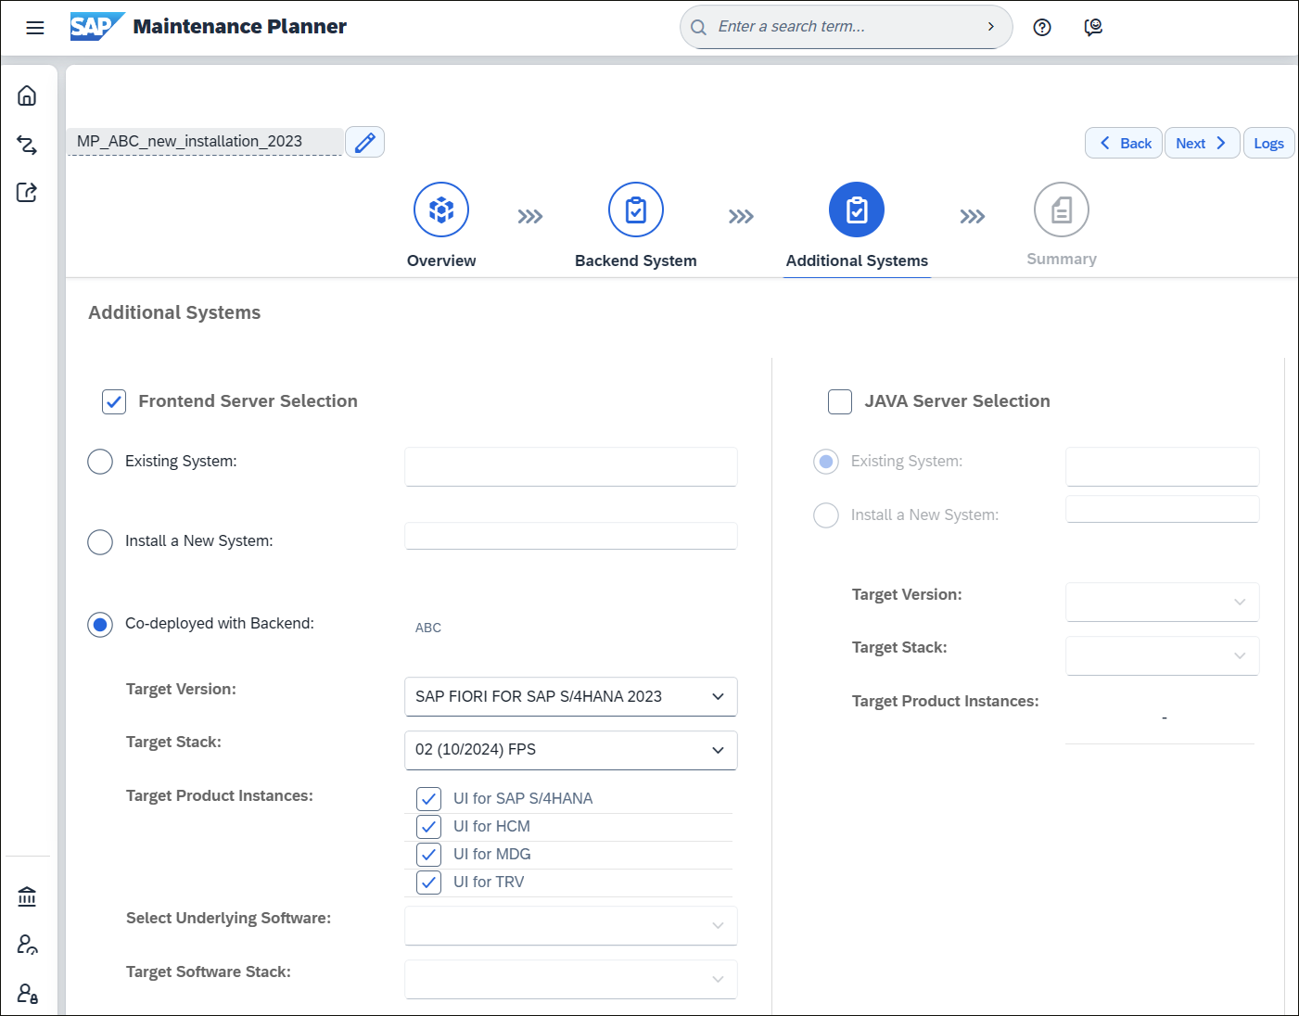Open the help question mark icon
1299x1016 pixels.
(x=1042, y=28)
